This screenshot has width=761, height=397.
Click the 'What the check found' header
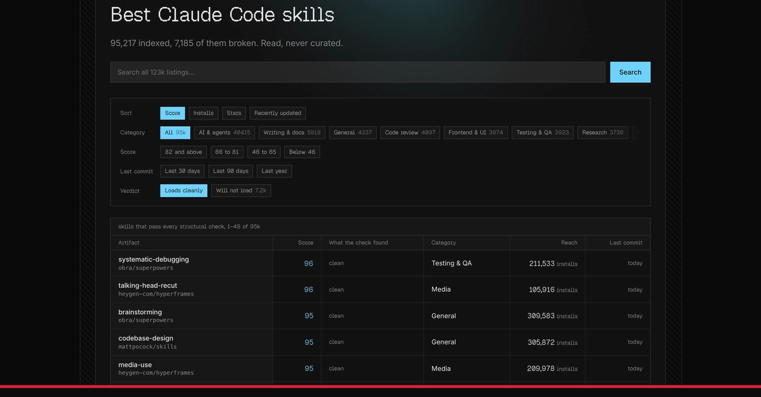point(358,243)
